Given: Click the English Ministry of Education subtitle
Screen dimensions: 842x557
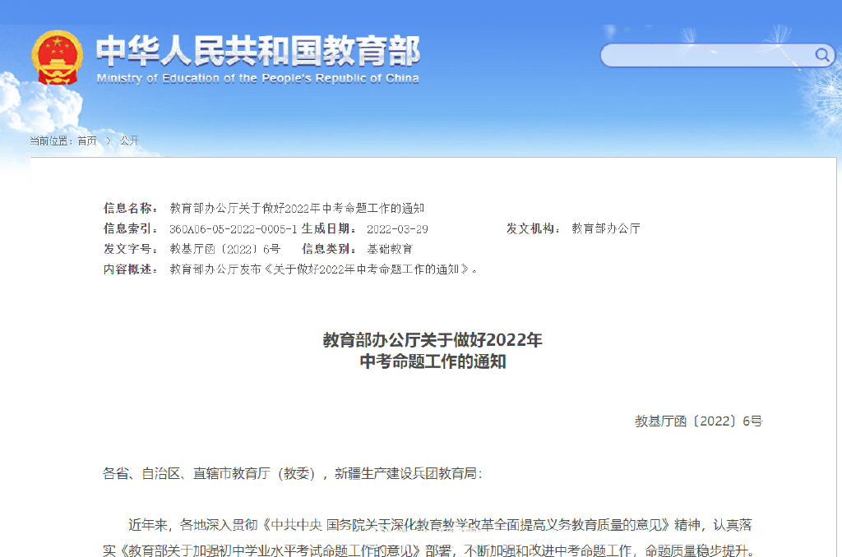Looking at the screenshot, I should point(257,79).
